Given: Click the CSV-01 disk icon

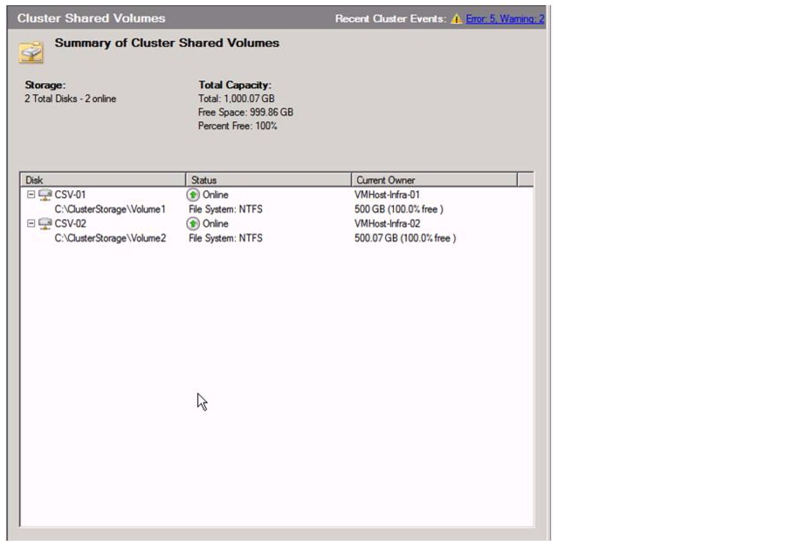Looking at the screenshot, I should pyautogui.click(x=45, y=195).
